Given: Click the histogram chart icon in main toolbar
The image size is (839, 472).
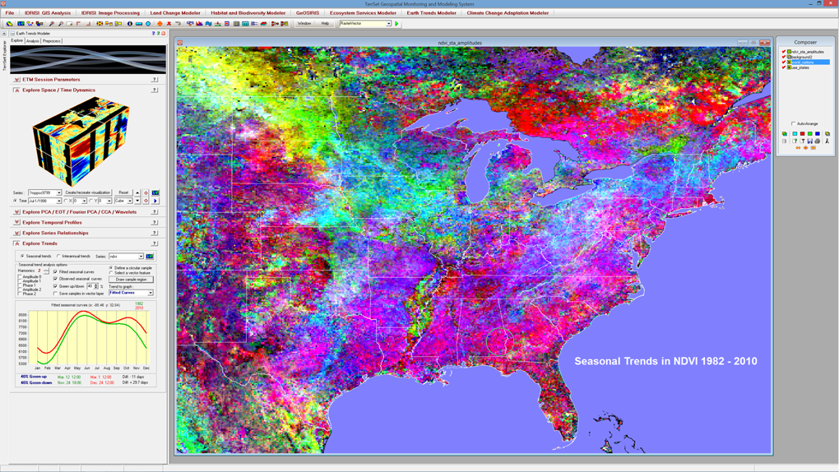Looking at the screenshot, I should pyautogui.click(x=199, y=24).
